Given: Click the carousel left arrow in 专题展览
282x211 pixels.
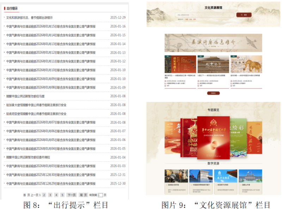Looking at the screenshot, I should 167,138.
